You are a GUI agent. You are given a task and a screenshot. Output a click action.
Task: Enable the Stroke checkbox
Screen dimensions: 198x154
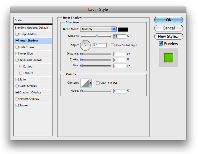17,106
